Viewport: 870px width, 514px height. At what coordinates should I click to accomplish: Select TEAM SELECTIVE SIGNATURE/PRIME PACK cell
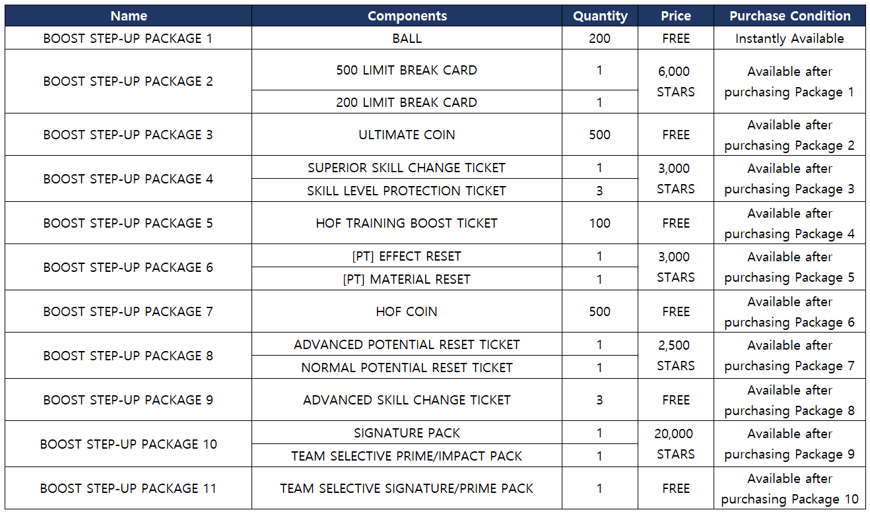[x=407, y=488]
